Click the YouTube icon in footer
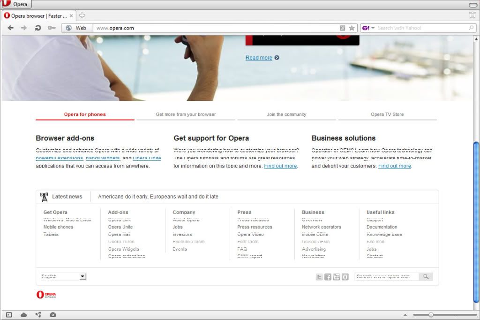The width and height of the screenshot is (480, 320). [337, 277]
